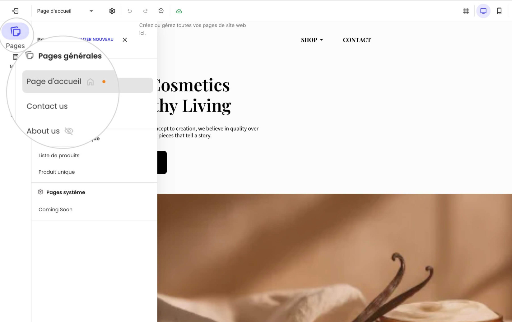Screen dimensions: 512x322
Task: Click the hero paragraph text about quality
Action: 208,132
